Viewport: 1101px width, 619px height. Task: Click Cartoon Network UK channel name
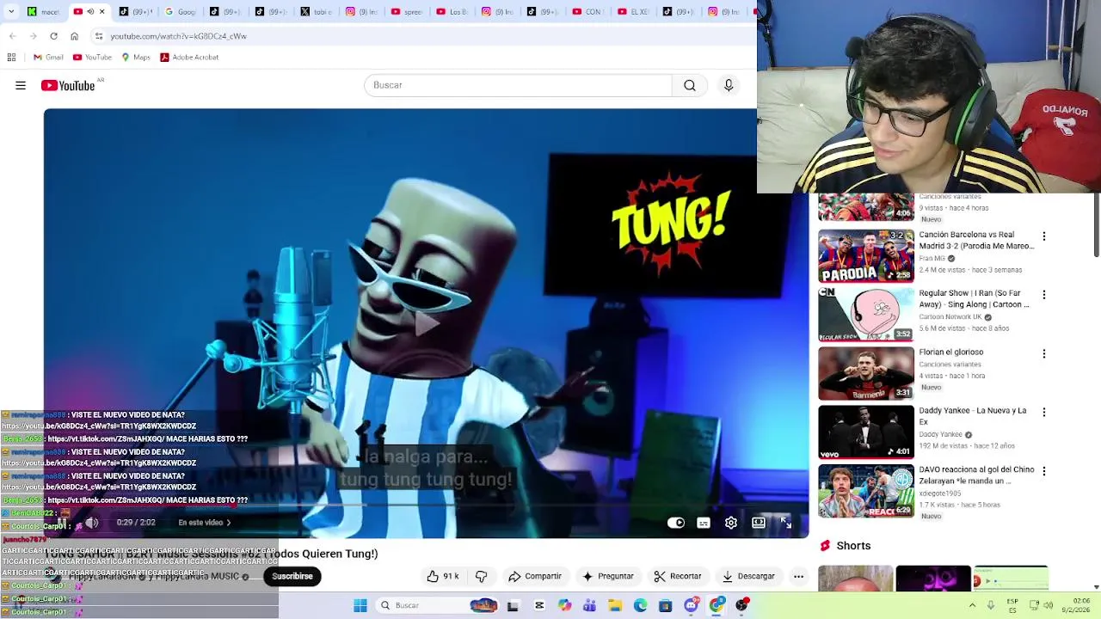950,316
